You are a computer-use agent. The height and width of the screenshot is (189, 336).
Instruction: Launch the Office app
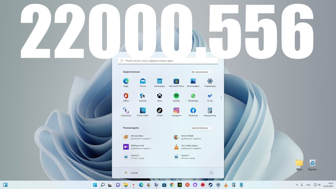126,97
